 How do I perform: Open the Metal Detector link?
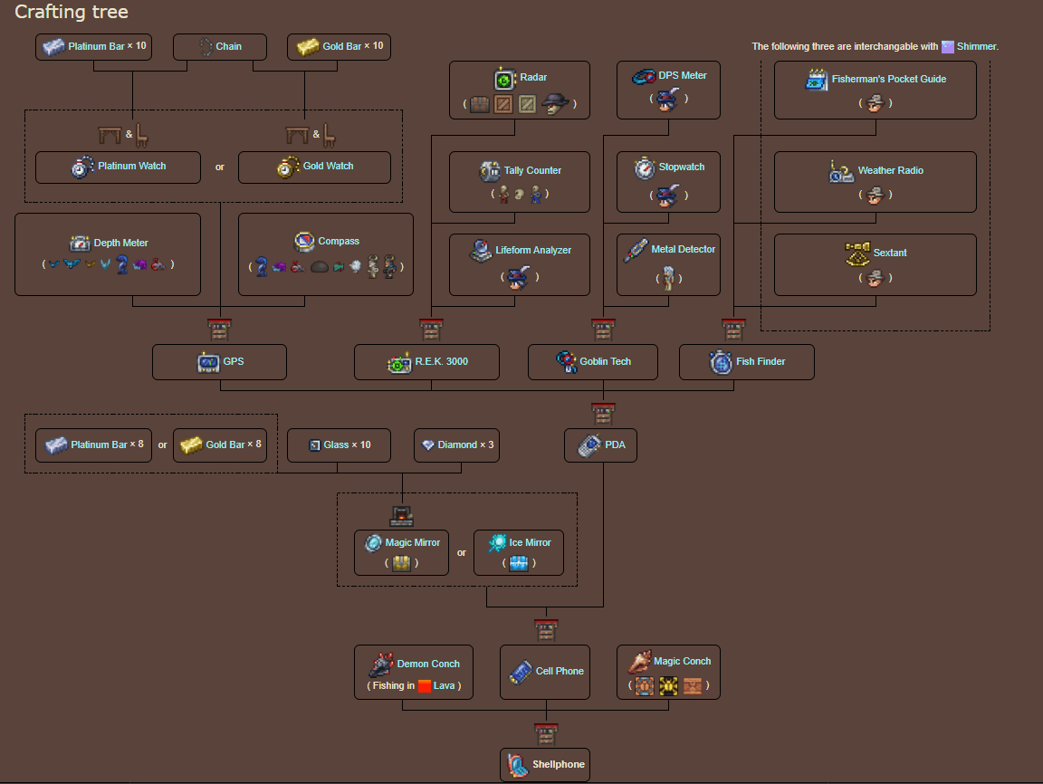(x=683, y=250)
